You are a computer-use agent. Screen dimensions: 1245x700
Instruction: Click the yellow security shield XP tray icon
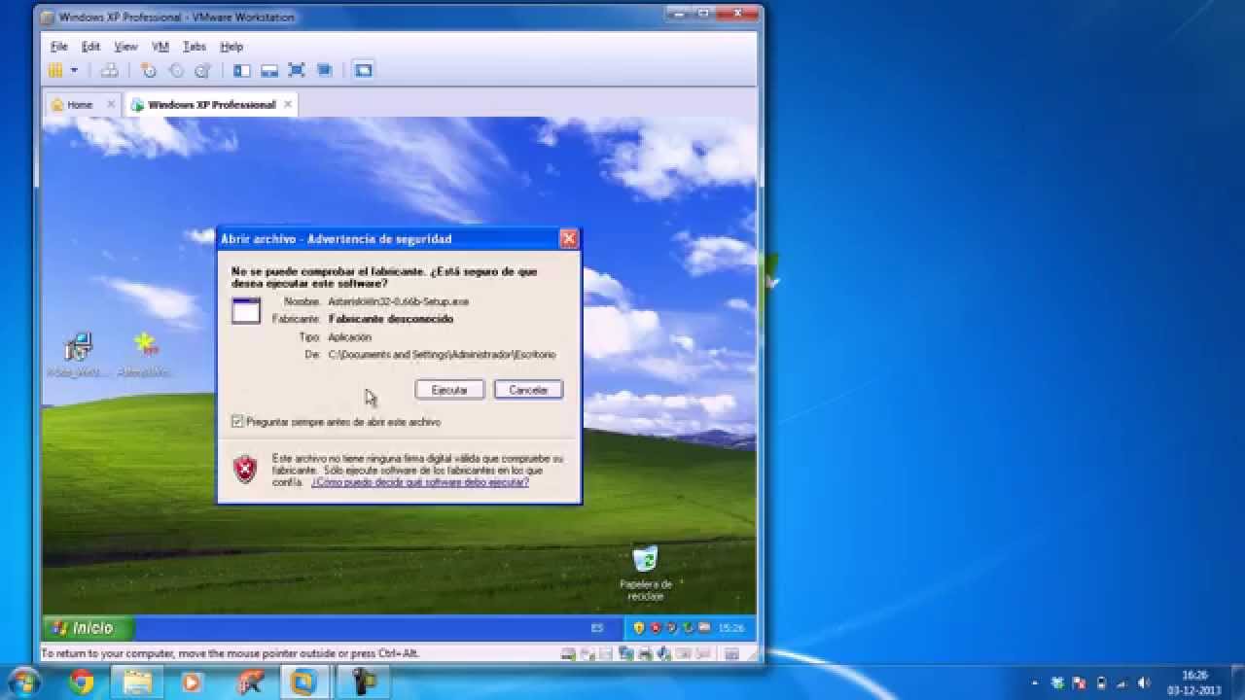coord(639,629)
